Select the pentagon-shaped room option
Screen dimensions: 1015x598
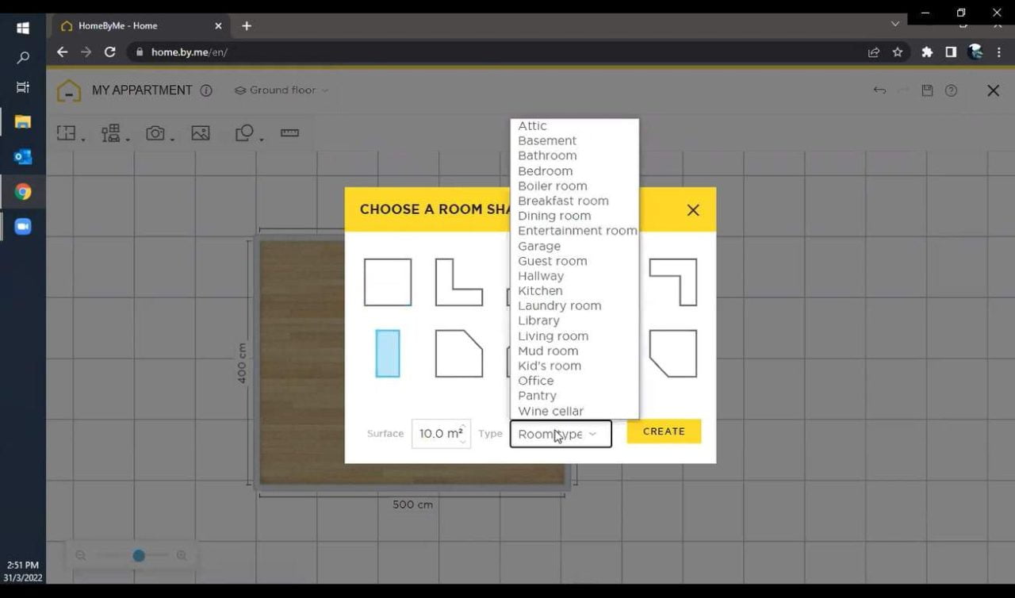tap(458, 354)
